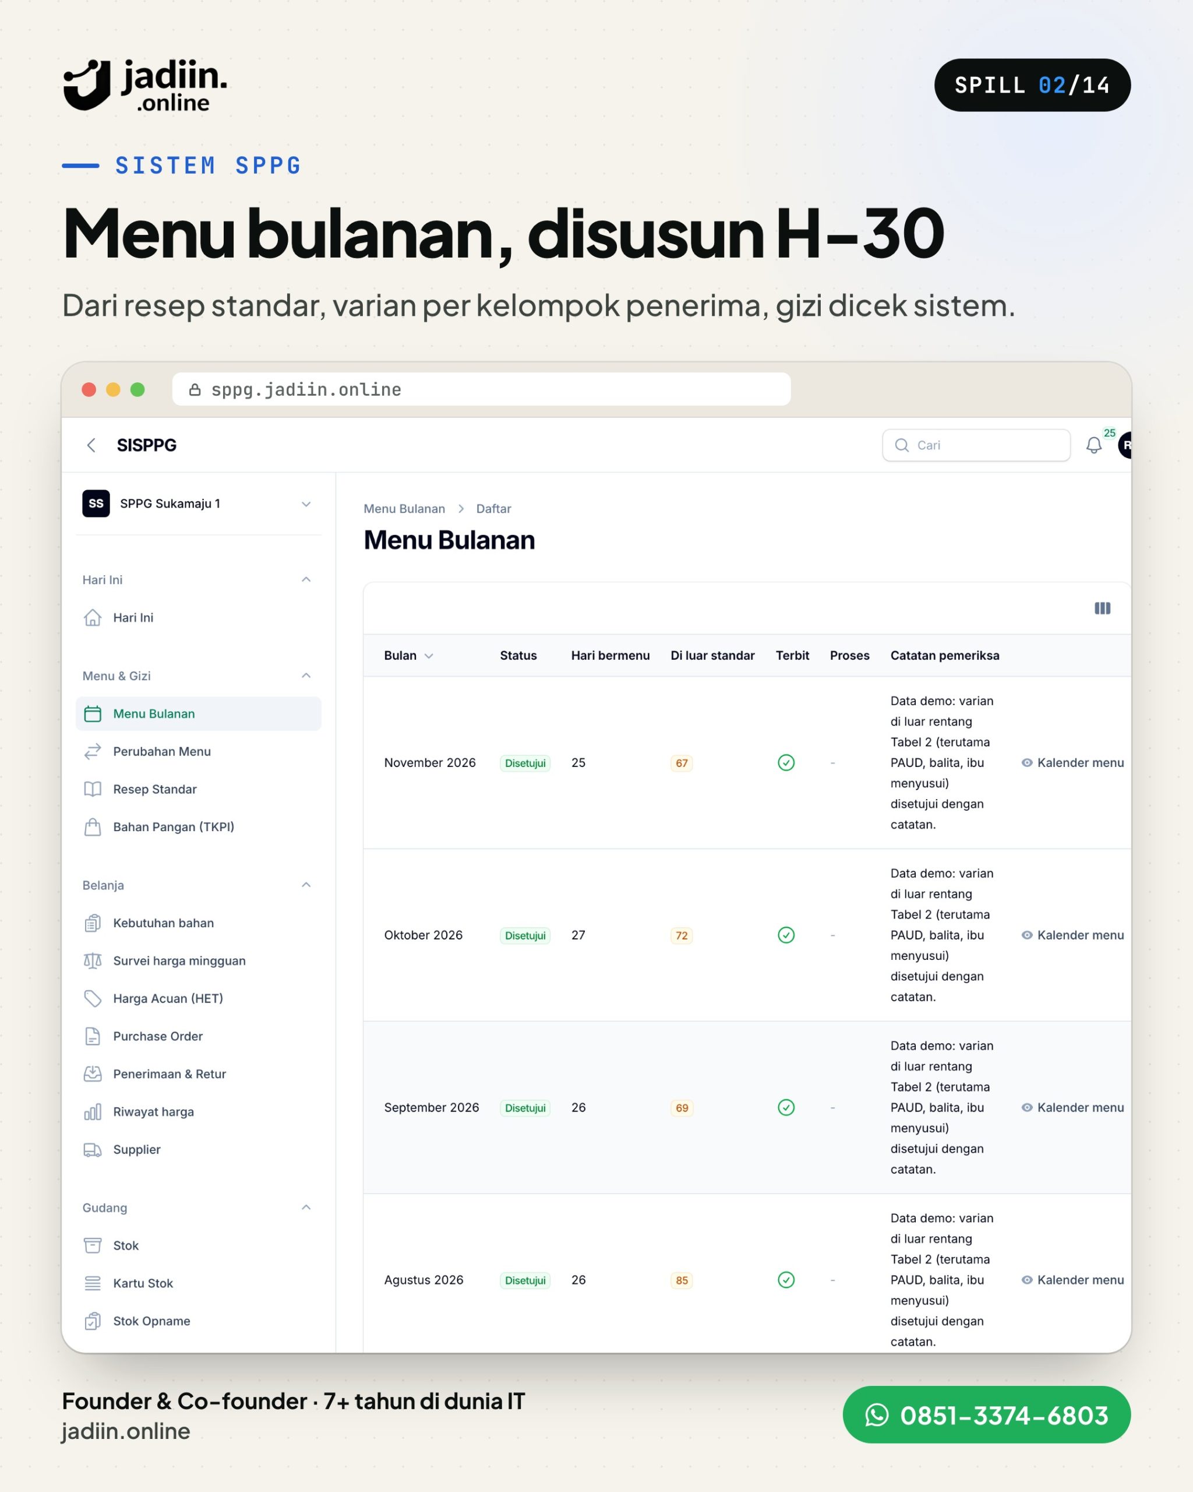Click the back arrow beside SISPPG

click(91, 445)
